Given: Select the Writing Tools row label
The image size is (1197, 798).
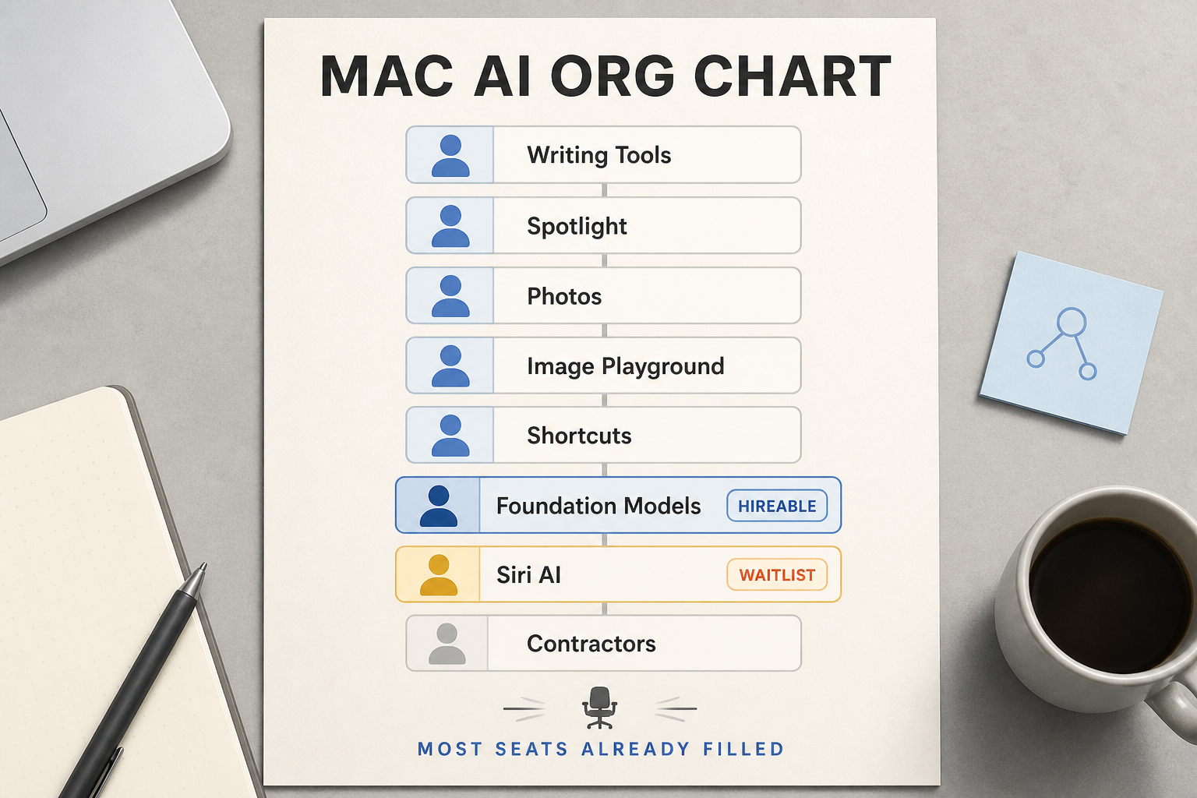Looking at the screenshot, I should [599, 155].
